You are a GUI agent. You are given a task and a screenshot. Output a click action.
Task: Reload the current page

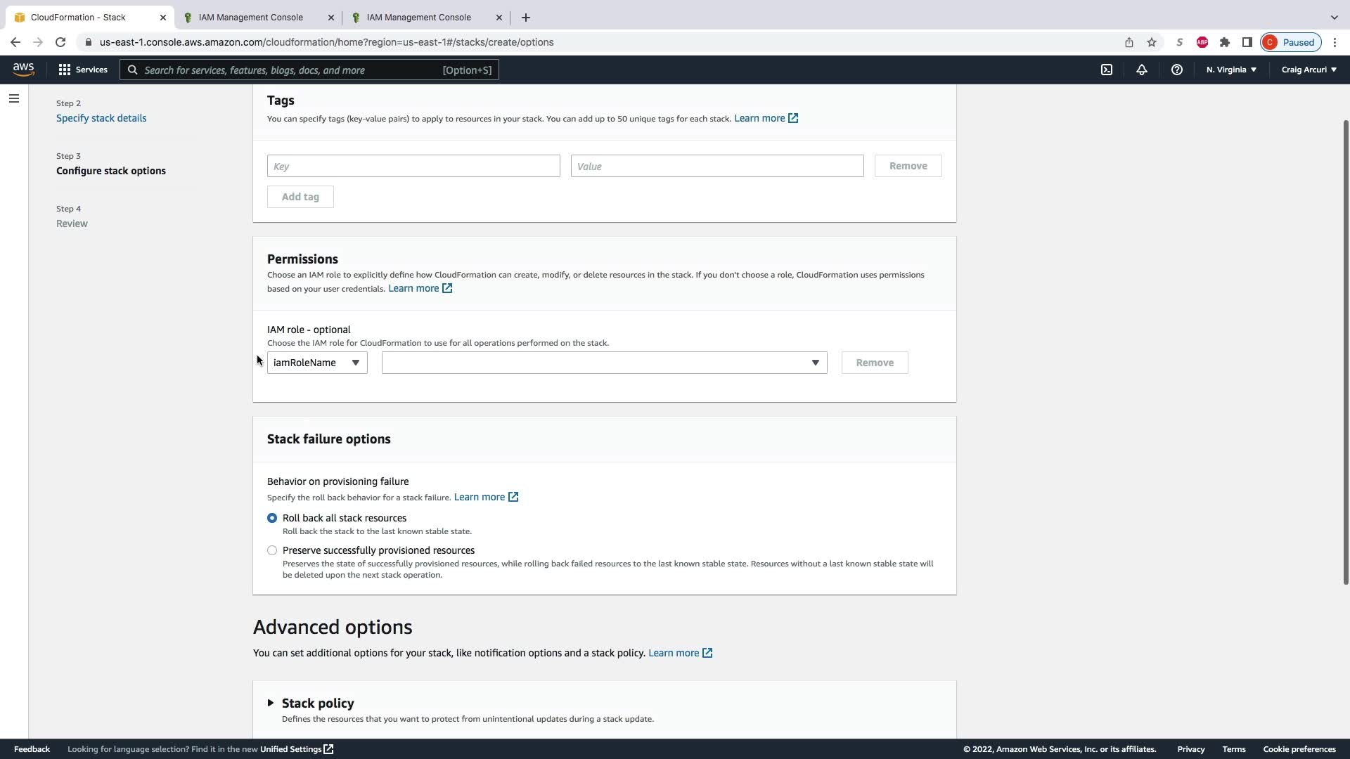[x=60, y=42]
